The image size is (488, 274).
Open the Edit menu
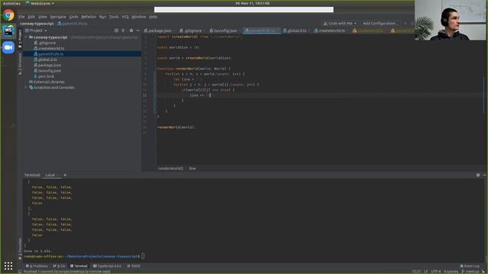coord(31,17)
